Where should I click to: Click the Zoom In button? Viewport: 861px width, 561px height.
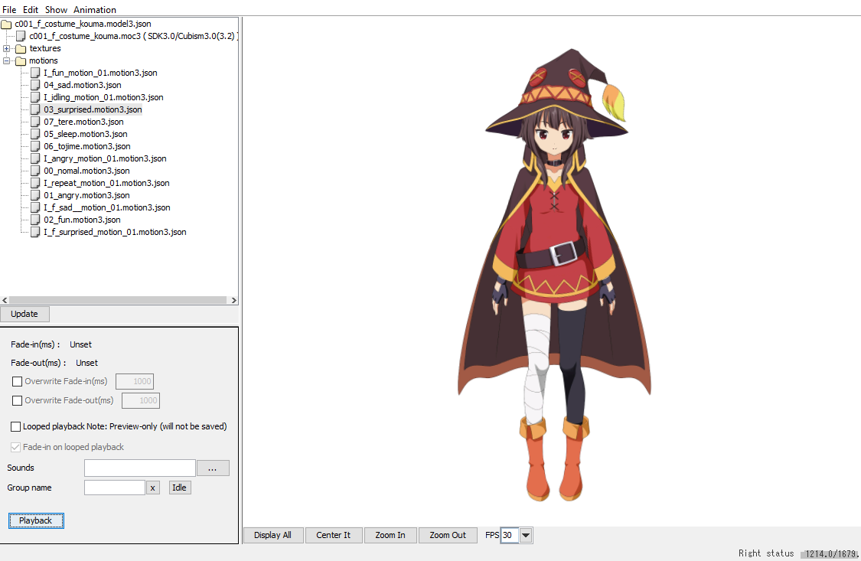(x=390, y=535)
